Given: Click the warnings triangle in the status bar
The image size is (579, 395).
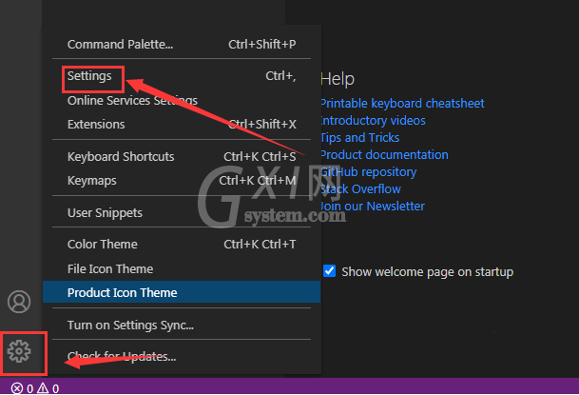Looking at the screenshot, I should 43,388.
